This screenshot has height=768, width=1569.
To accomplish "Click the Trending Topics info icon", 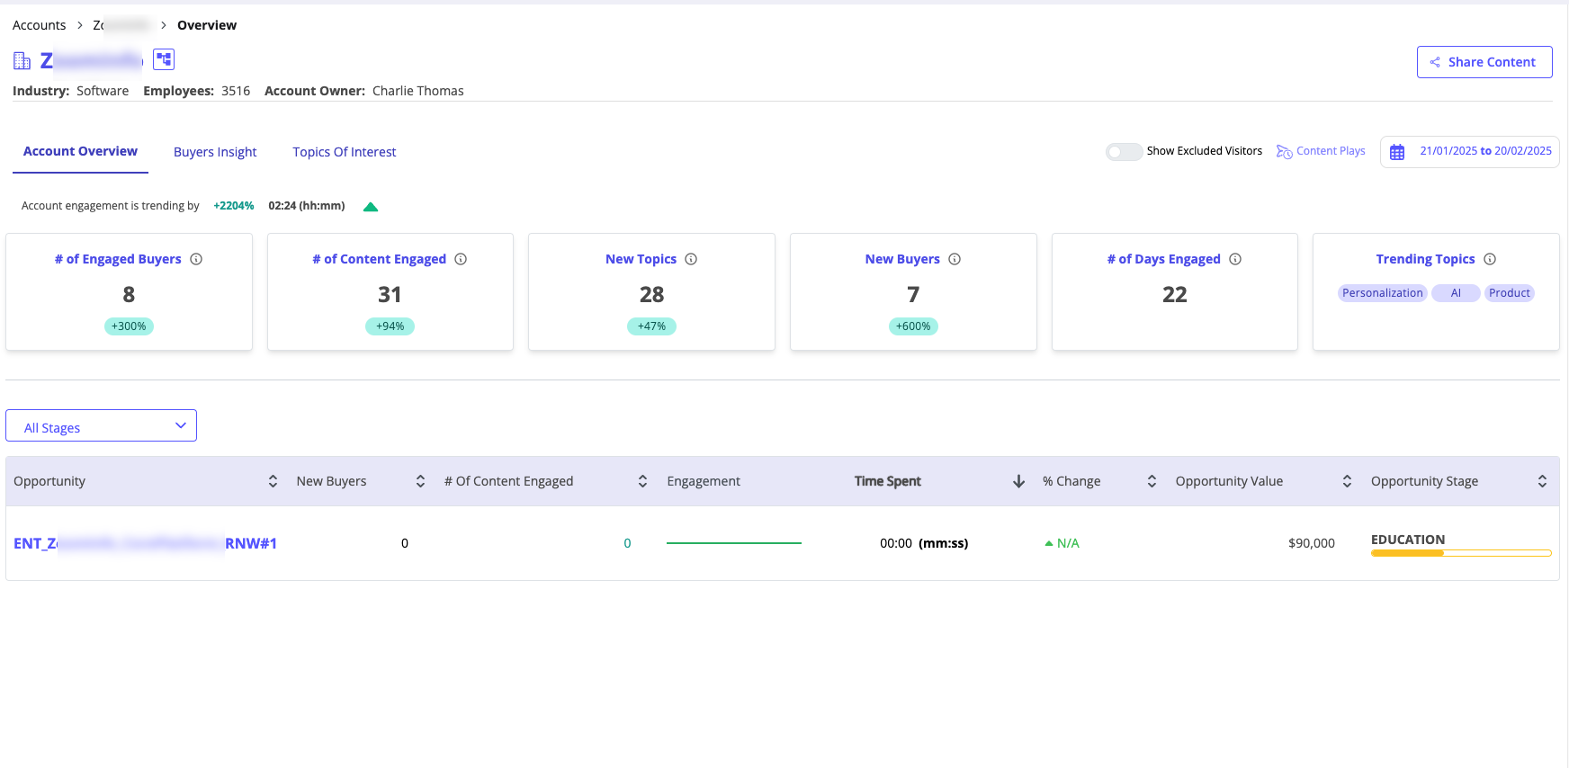I will tap(1490, 259).
